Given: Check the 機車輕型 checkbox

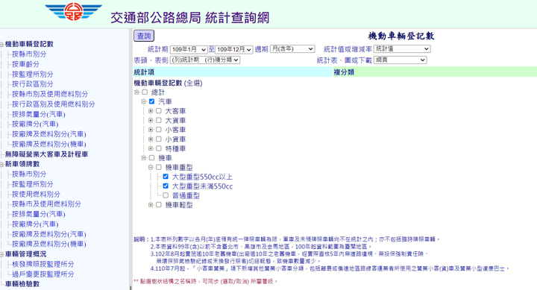Looking at the screenshot, I should click(x=159, y=205).
